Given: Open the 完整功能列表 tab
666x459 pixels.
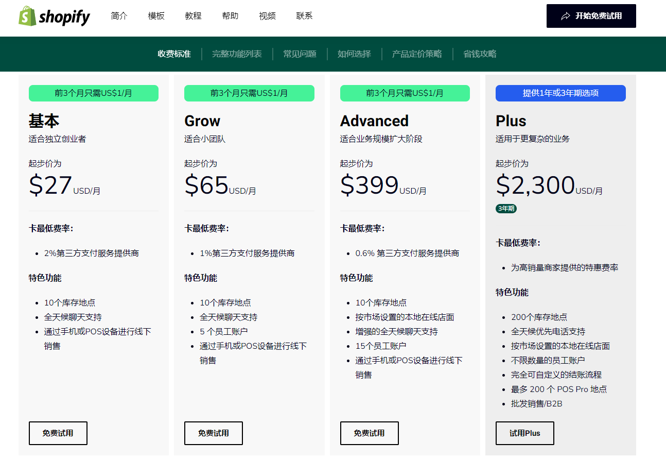Looking at the screenshot, I should (237, 54).
